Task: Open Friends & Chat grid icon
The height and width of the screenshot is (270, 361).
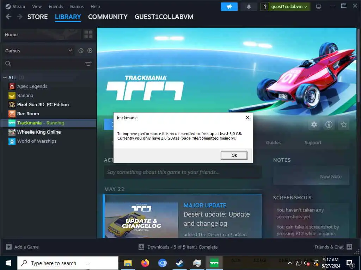Action: pyautogui.click(x=349, y=247)
